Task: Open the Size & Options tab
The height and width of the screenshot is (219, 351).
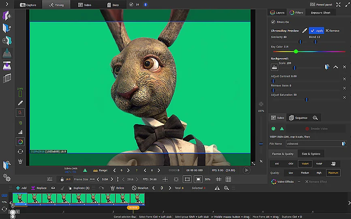Action: click(x=311, y=154)
